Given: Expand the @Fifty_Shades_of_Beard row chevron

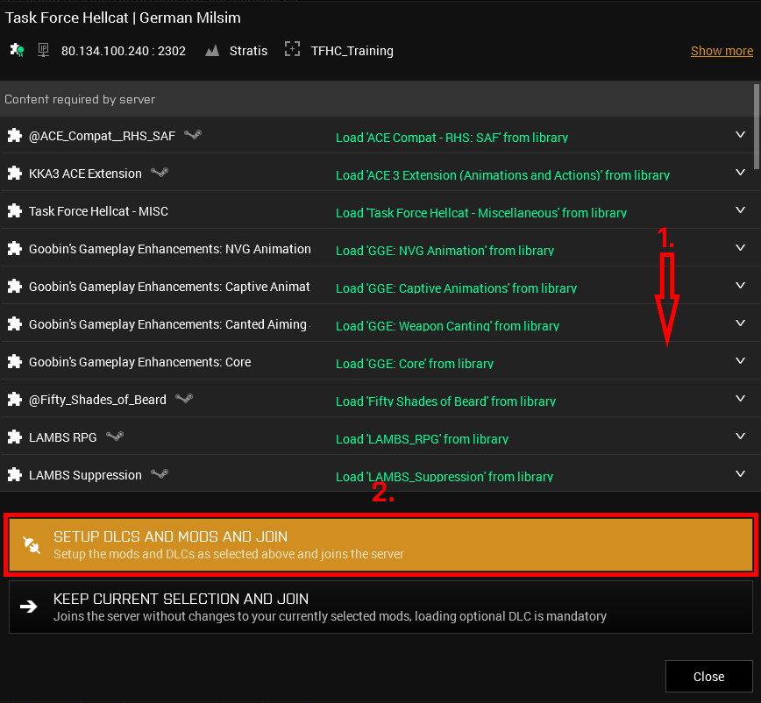Looking at the screenshot, I should [x=740, y=398].
